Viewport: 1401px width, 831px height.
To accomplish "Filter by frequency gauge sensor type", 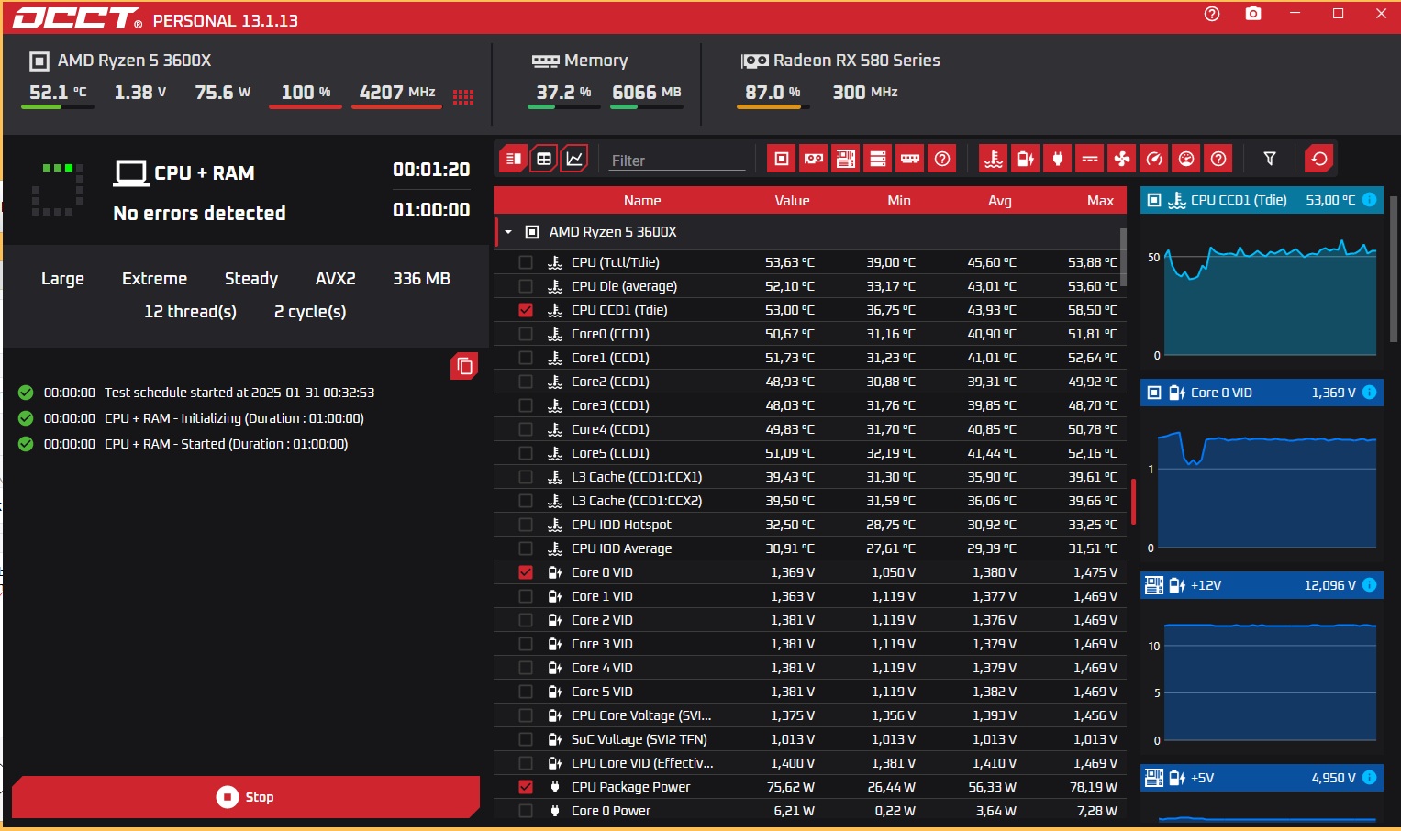I will [1154, 159].
